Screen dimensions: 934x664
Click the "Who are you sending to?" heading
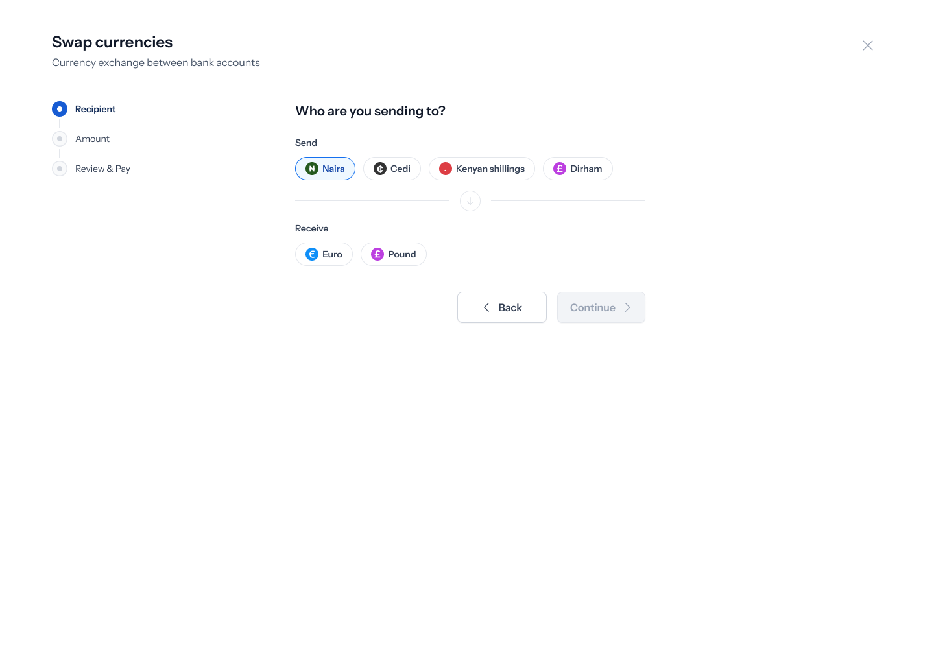[x=370, y=111]
